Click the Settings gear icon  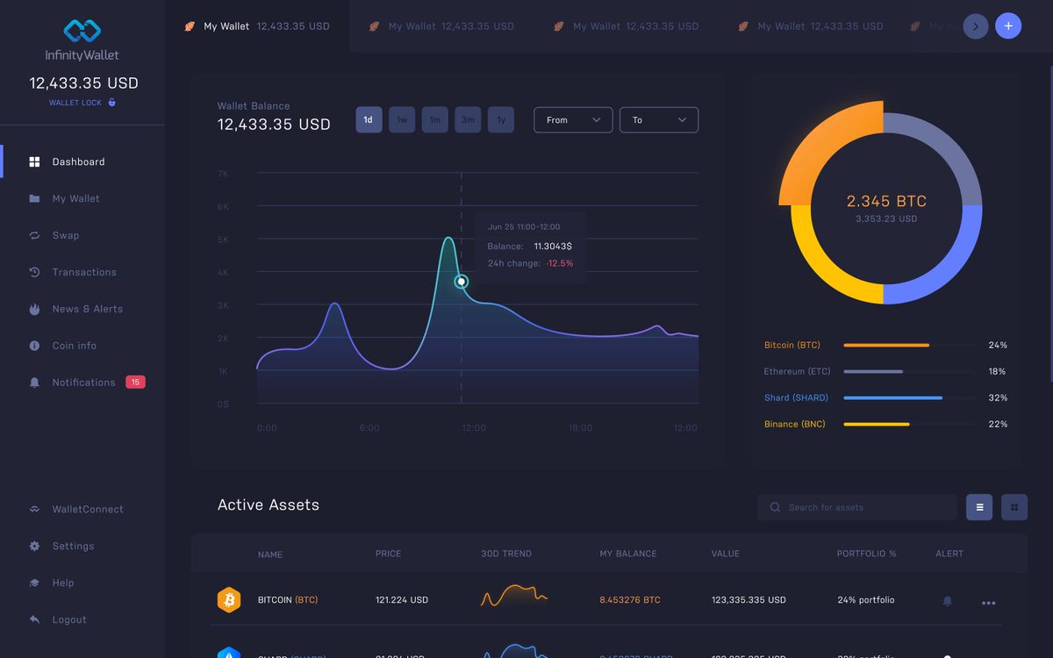[34, 546]
